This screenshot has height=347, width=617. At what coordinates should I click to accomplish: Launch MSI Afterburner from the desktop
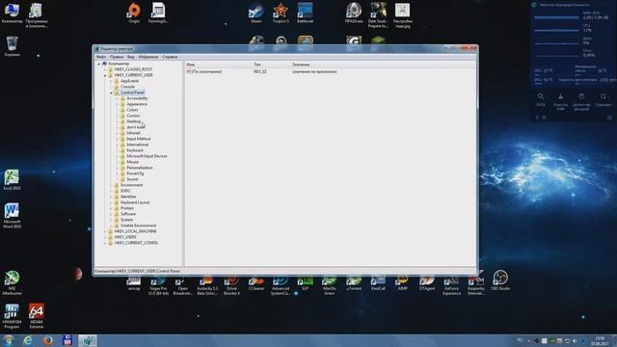coord(12,282)
